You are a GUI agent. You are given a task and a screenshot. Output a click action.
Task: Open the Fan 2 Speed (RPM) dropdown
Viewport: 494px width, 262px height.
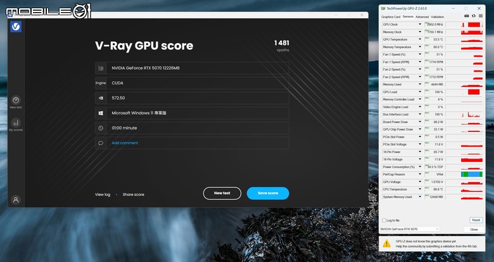[x=420, y=77]
